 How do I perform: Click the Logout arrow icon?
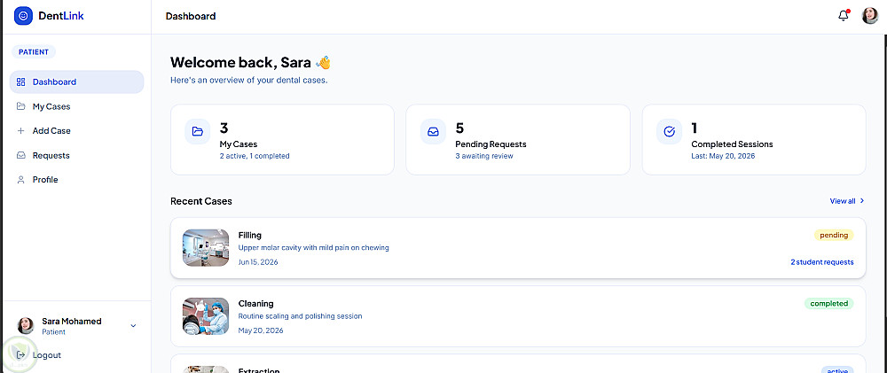pos(21,355)
